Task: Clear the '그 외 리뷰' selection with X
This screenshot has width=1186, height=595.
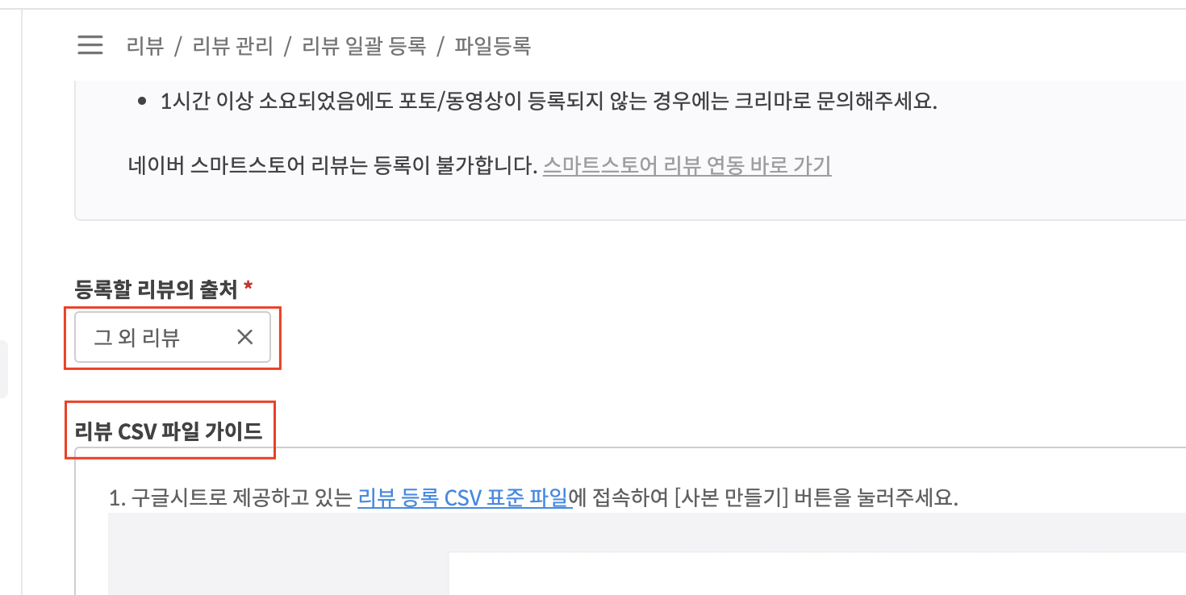Action: 244,337
